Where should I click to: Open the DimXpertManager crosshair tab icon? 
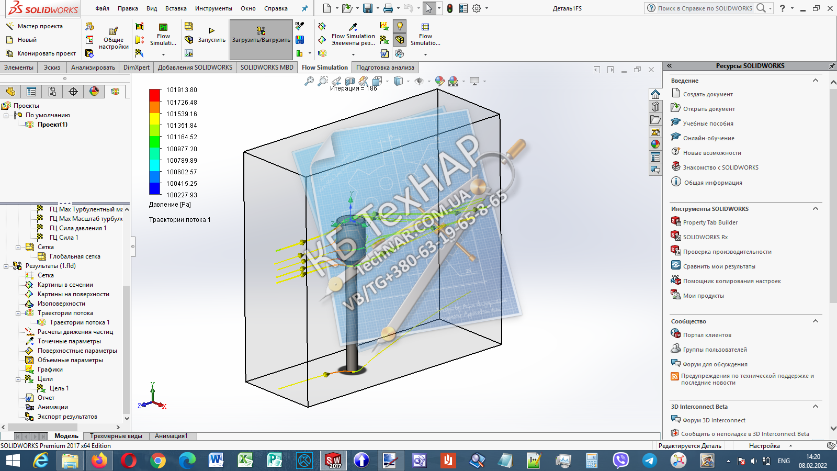click(73, 92)
